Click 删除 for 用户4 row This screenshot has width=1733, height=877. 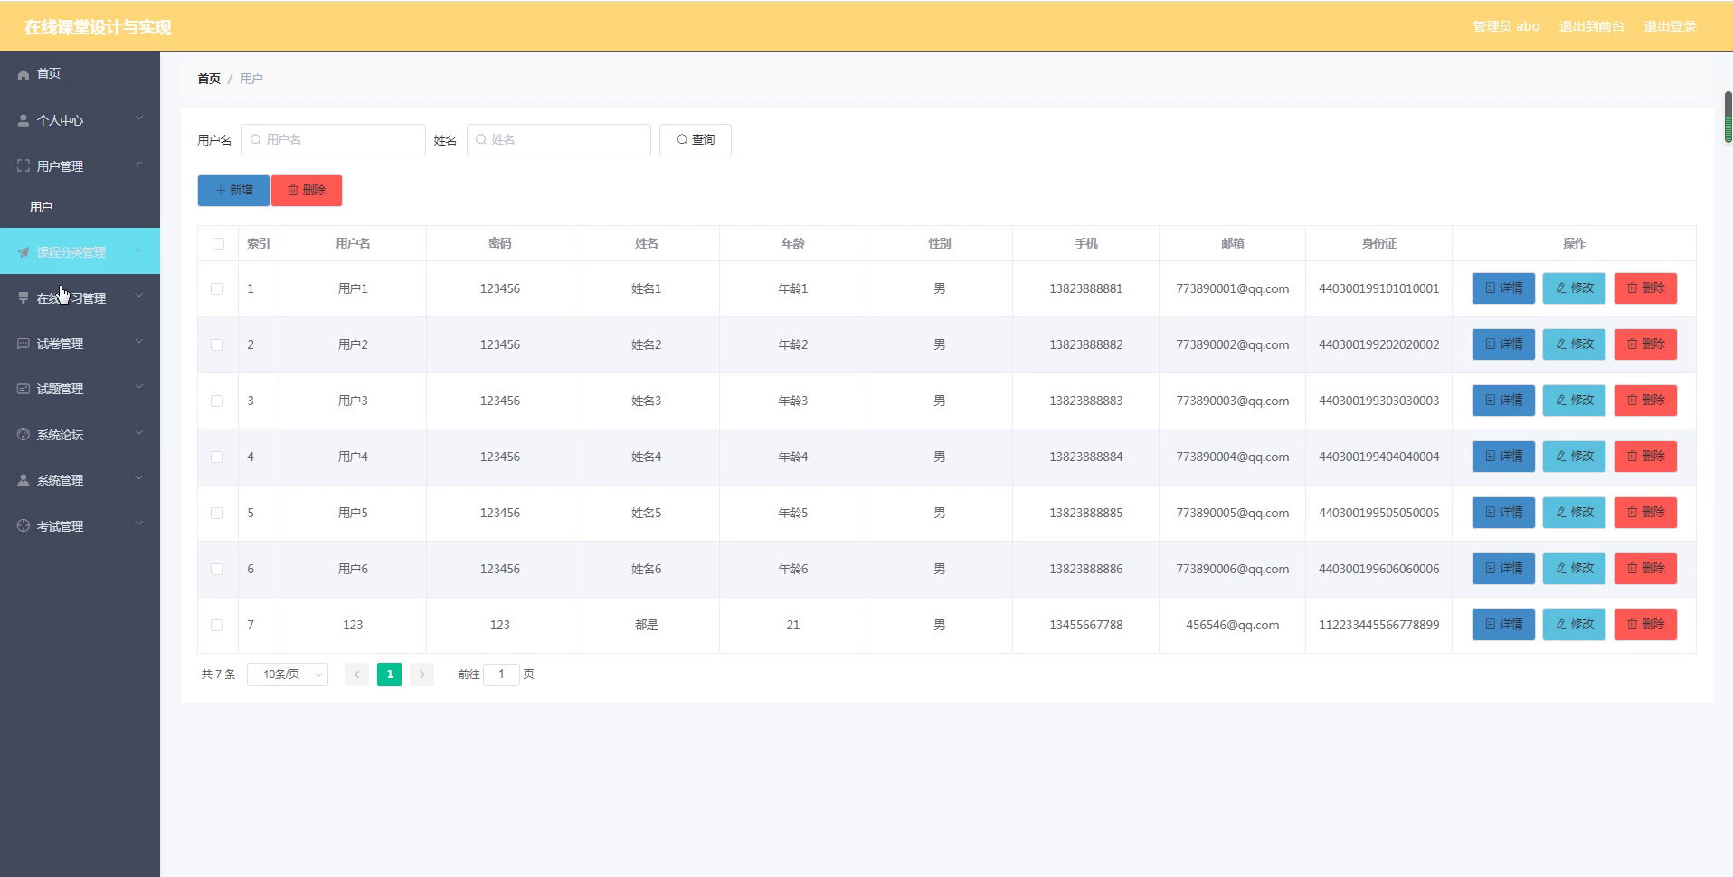point(1645,457)
